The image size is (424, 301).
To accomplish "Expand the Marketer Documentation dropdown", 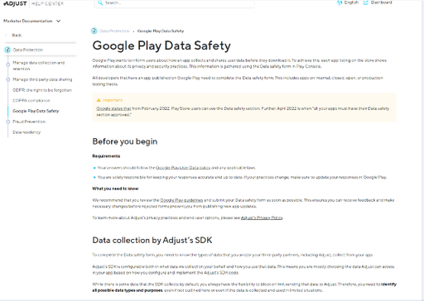I will tap(32, 21).
